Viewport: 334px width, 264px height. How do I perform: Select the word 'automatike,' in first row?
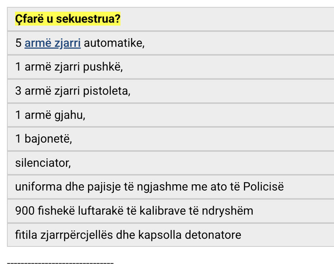pos(114,43)
